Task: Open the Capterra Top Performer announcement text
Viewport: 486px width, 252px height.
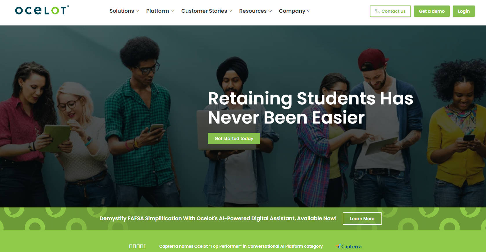Action: (x=241, y=246)
